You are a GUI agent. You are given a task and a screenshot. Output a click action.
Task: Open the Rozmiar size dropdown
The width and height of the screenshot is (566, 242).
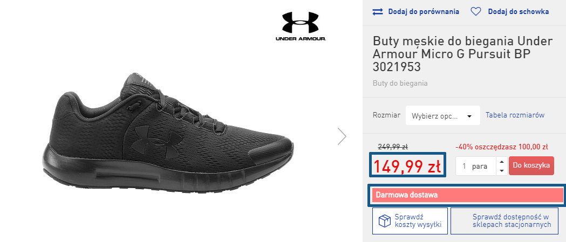[443, 115]
